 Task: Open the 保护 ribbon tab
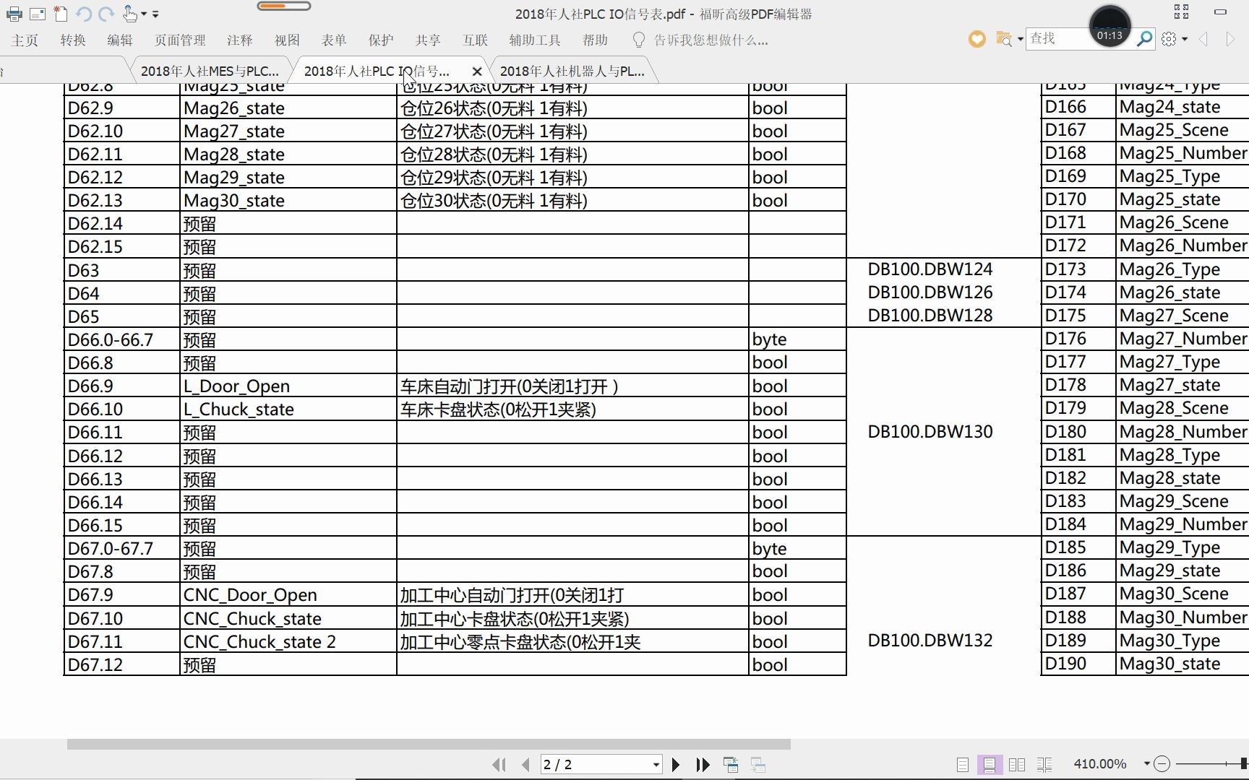click(381, 40)
